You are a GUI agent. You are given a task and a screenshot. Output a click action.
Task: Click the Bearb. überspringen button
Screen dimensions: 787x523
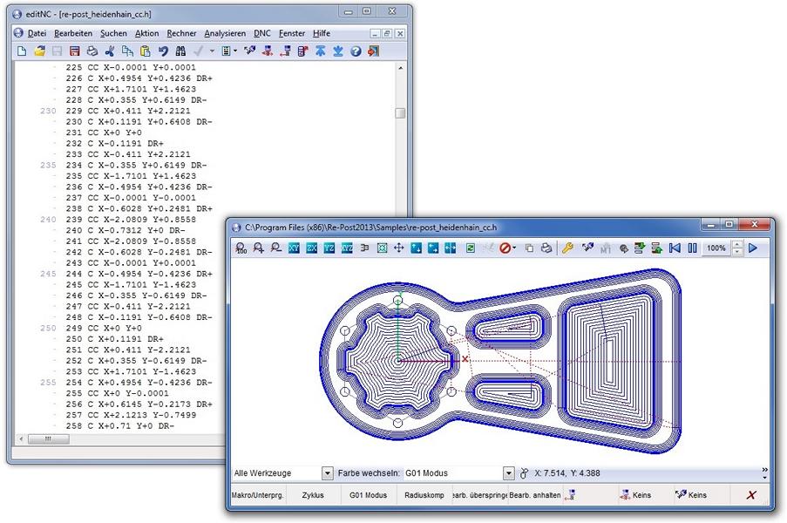479,495
